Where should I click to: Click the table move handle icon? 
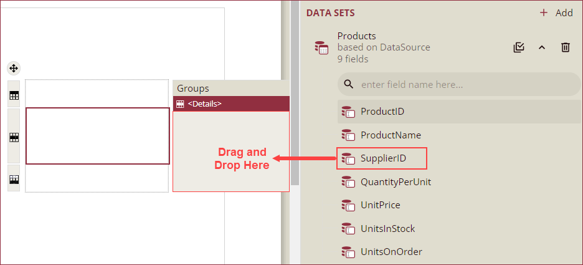[x=13, y=69]
